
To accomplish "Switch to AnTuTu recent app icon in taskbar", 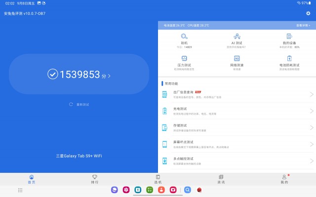I will [x=199, y=190].
